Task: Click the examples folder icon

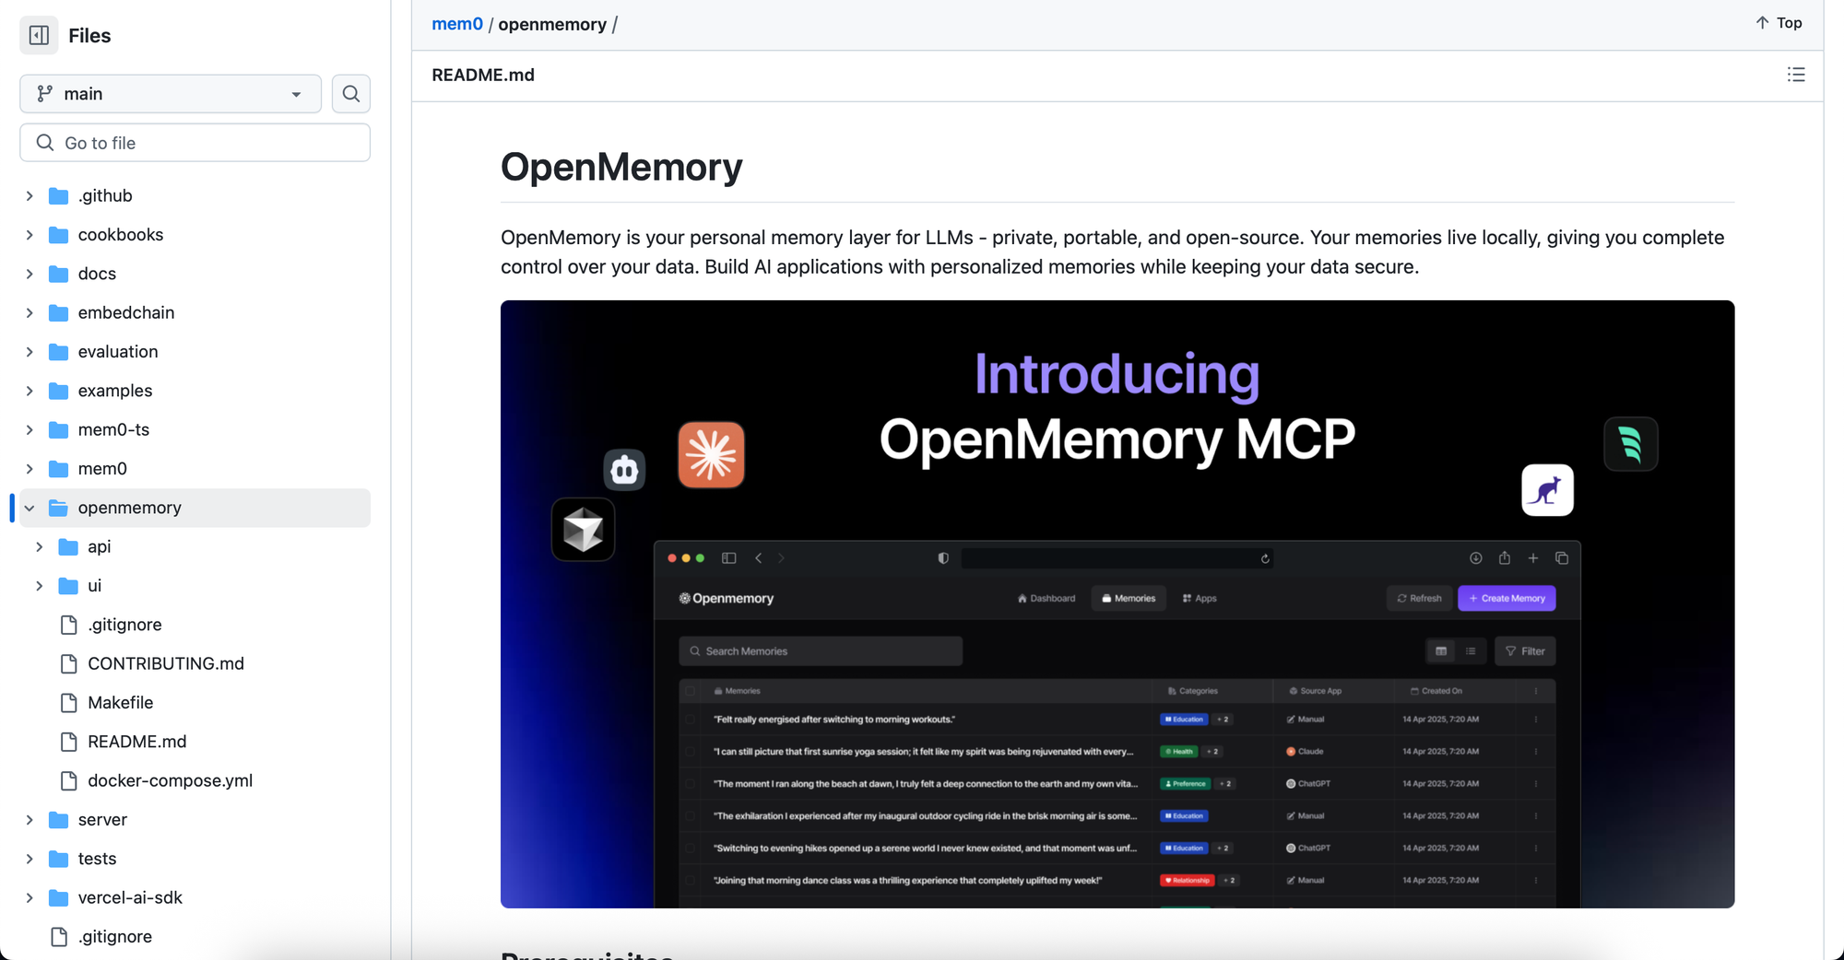Action: pos(58,391)
